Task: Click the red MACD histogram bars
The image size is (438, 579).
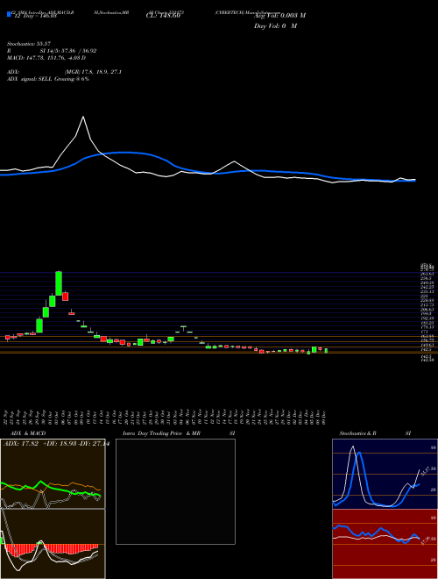Action: (52, 548)
